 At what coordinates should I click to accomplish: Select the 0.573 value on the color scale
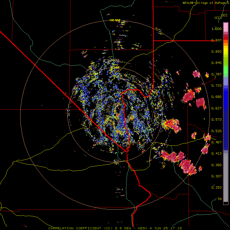coord(216,120)
